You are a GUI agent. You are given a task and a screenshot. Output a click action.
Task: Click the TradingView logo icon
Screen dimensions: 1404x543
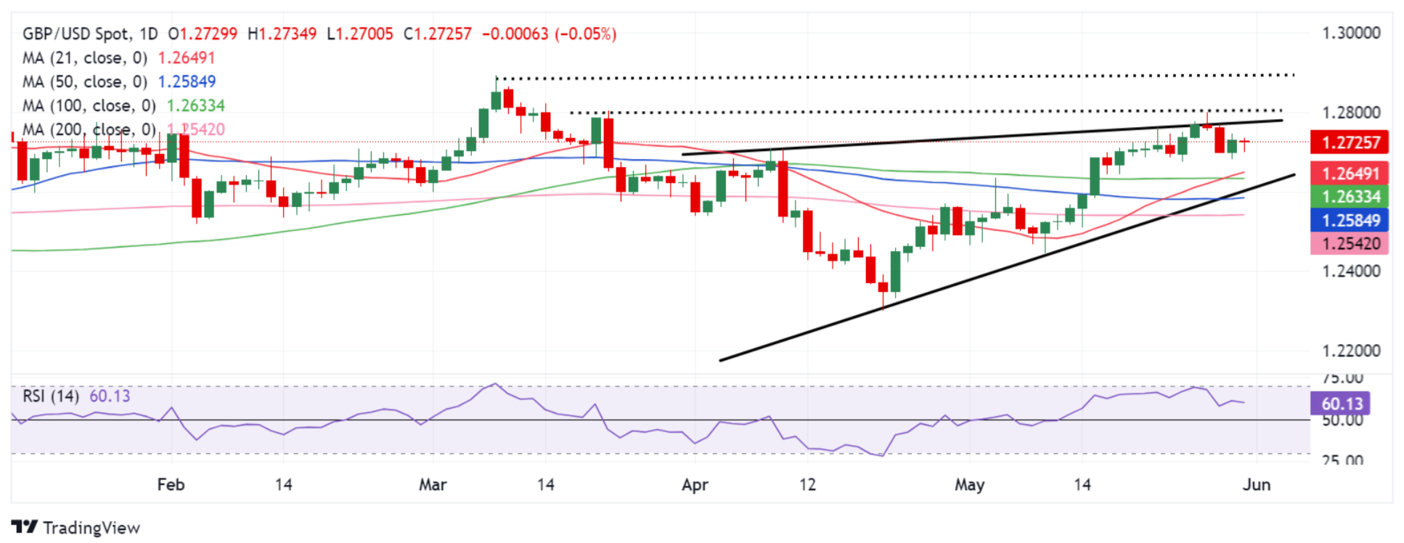click(24, 527)
